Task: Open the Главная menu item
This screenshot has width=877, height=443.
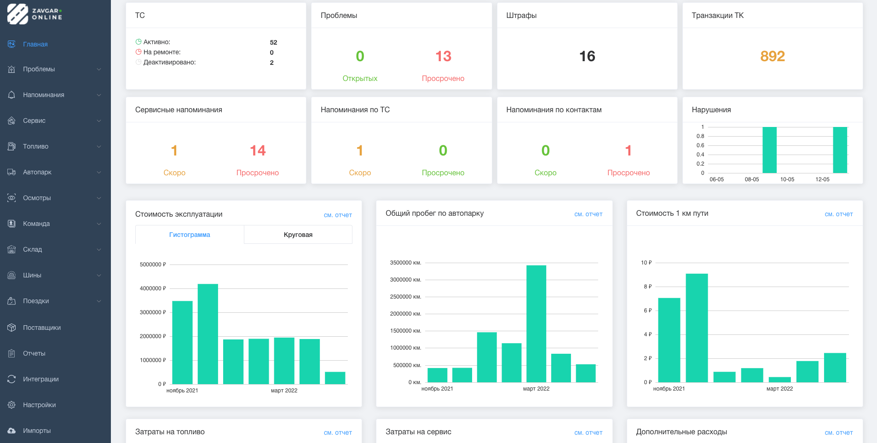Action: tap(55, 44)
